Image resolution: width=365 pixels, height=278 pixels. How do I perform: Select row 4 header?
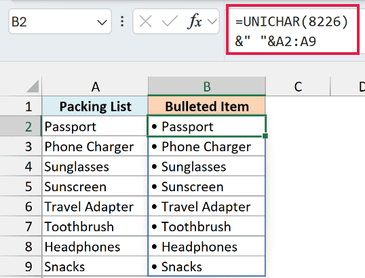click(x=21, y=166)
